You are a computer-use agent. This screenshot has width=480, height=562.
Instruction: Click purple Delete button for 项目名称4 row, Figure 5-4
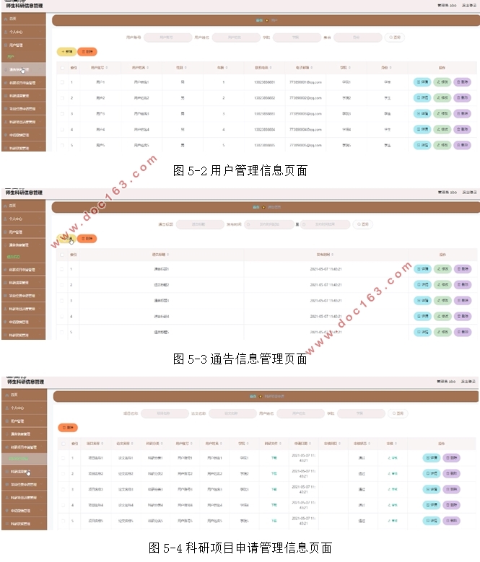[x=451, y=505]
